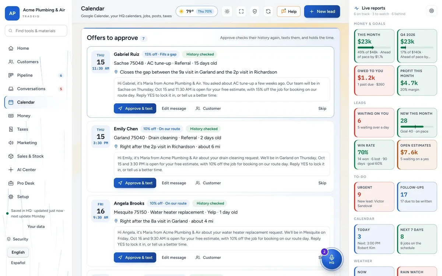Activate the HQ microphone button
This screenshot has height=276, width=442.
pyautogui.click(x=331, y=259)
